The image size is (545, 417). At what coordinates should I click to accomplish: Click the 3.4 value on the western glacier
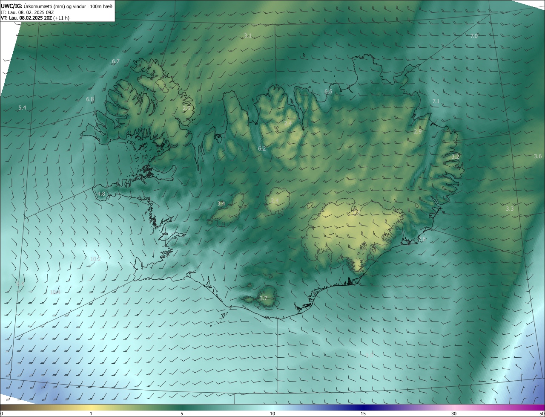click(221, 204)
